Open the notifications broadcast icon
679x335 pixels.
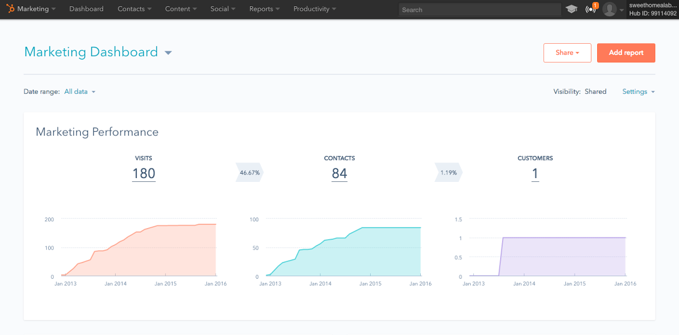point(591,9)
